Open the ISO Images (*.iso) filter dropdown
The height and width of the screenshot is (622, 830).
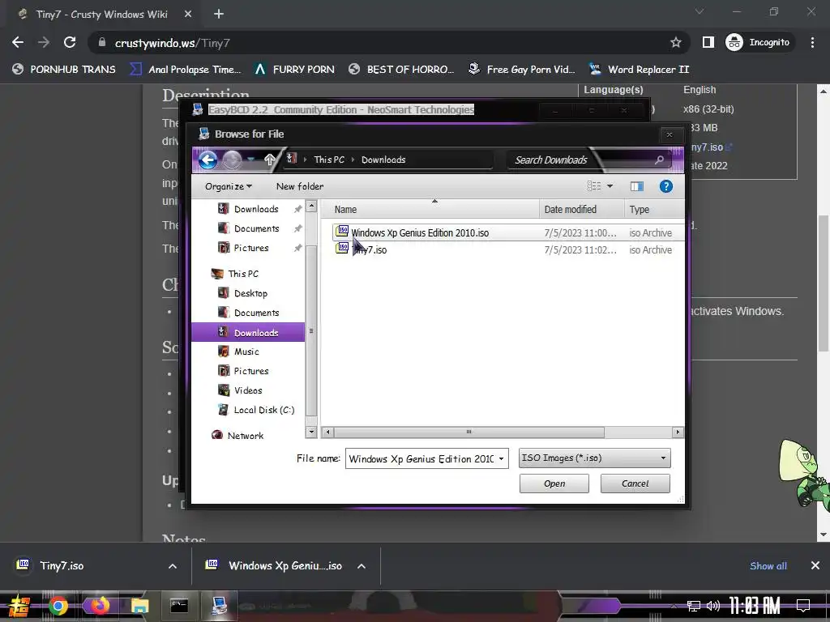[594, 458]
